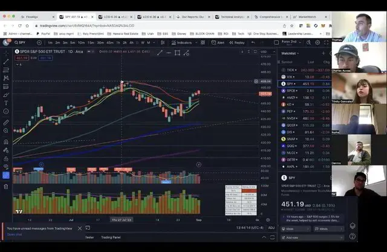The height and width of the screenshot is (252, 387).
Task: Select the trend line tool in left toolbar
Action: [x=6, y=62]
